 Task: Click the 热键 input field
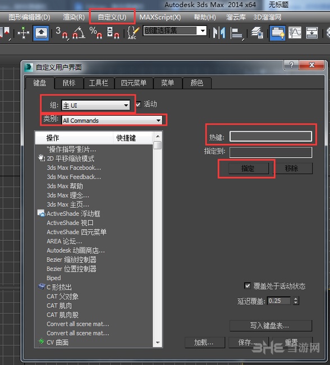tap(271, 136)
